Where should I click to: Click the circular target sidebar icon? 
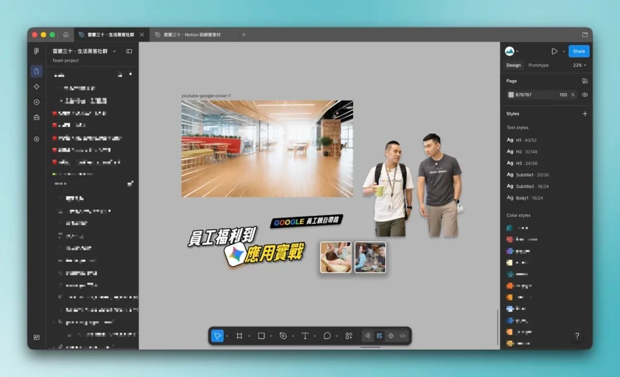coord(36,139)
